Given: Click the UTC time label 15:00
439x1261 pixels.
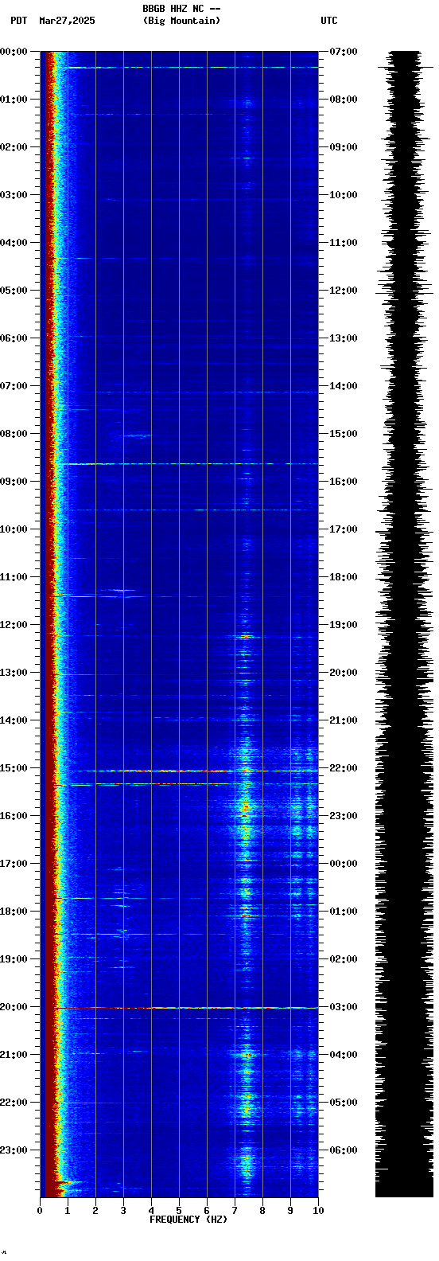Looking at the screenshot, I should [344, 434].
